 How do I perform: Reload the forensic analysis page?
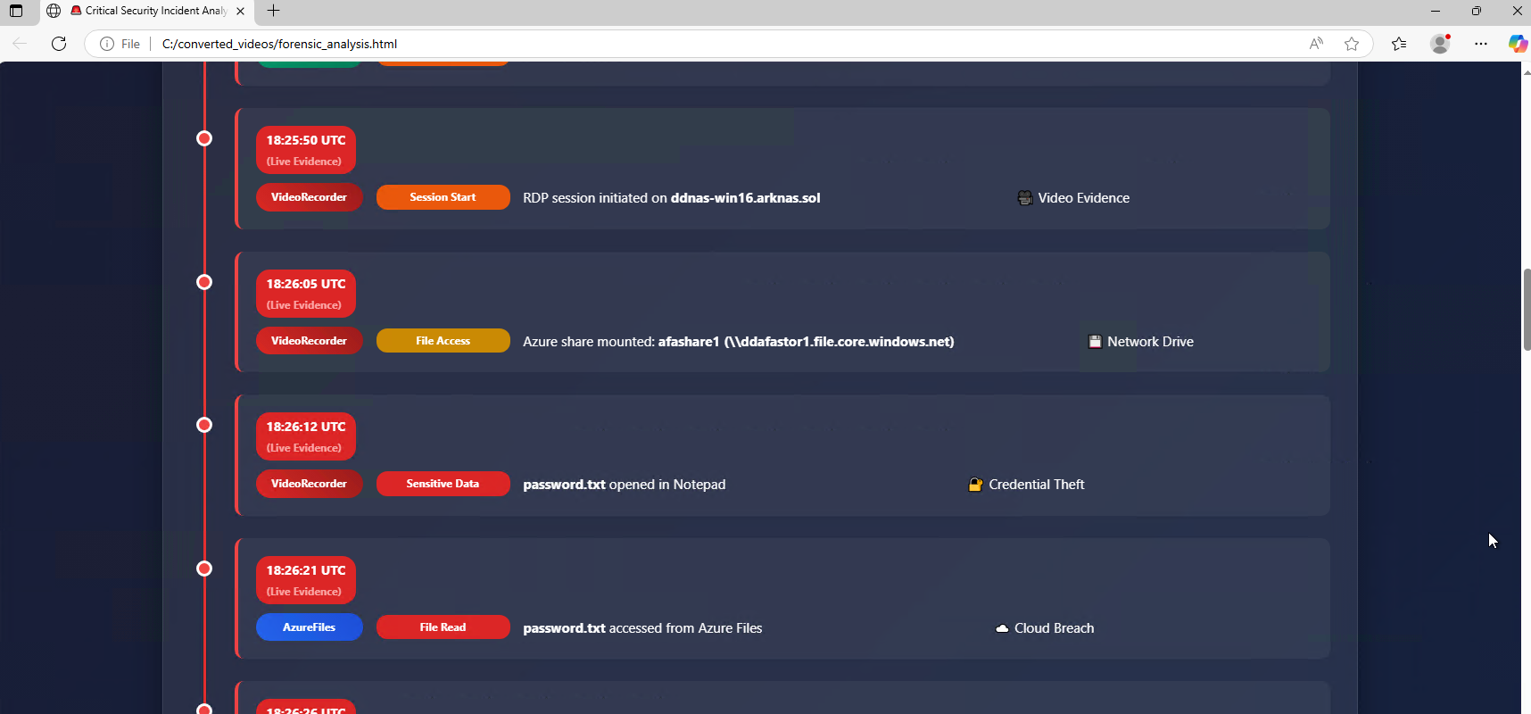tap(59, 44)
